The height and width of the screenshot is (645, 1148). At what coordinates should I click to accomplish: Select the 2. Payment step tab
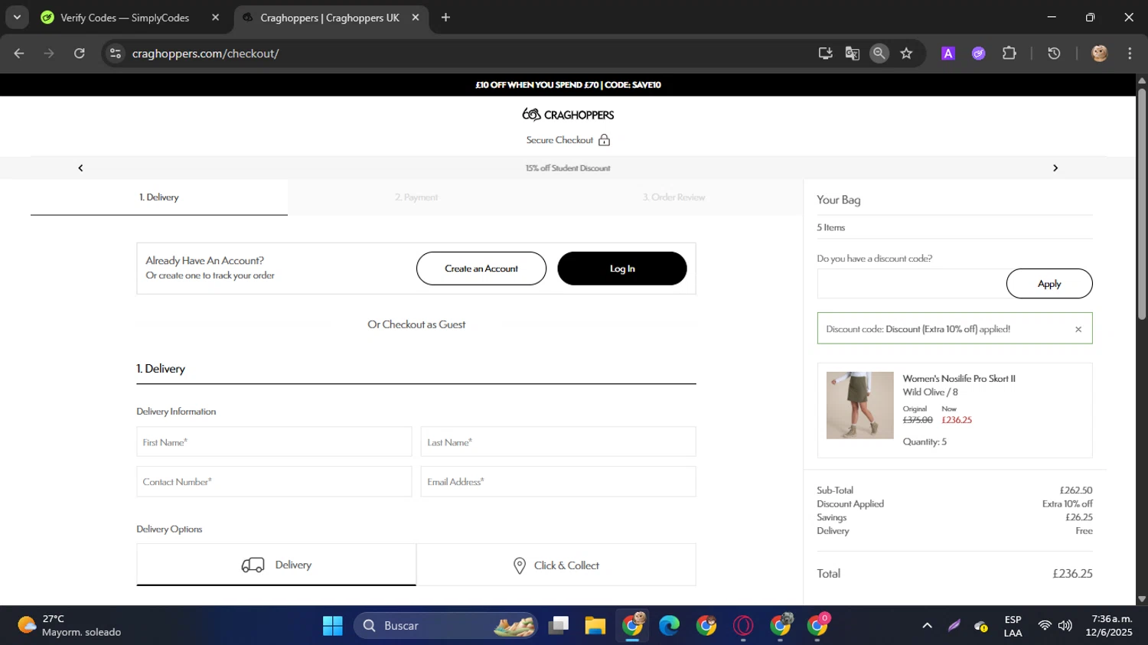pyautogui.click(x=416, y=197)
